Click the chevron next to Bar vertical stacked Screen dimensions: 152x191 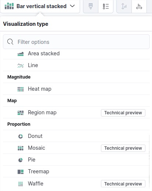[72, 6]
